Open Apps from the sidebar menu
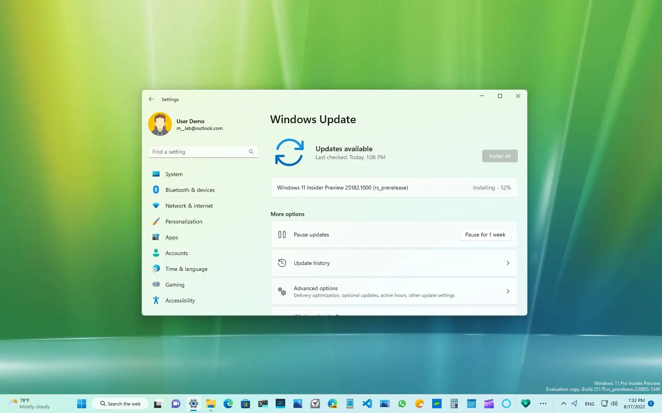The height and width of the screenshot is (413, 662). pos(171,237)
